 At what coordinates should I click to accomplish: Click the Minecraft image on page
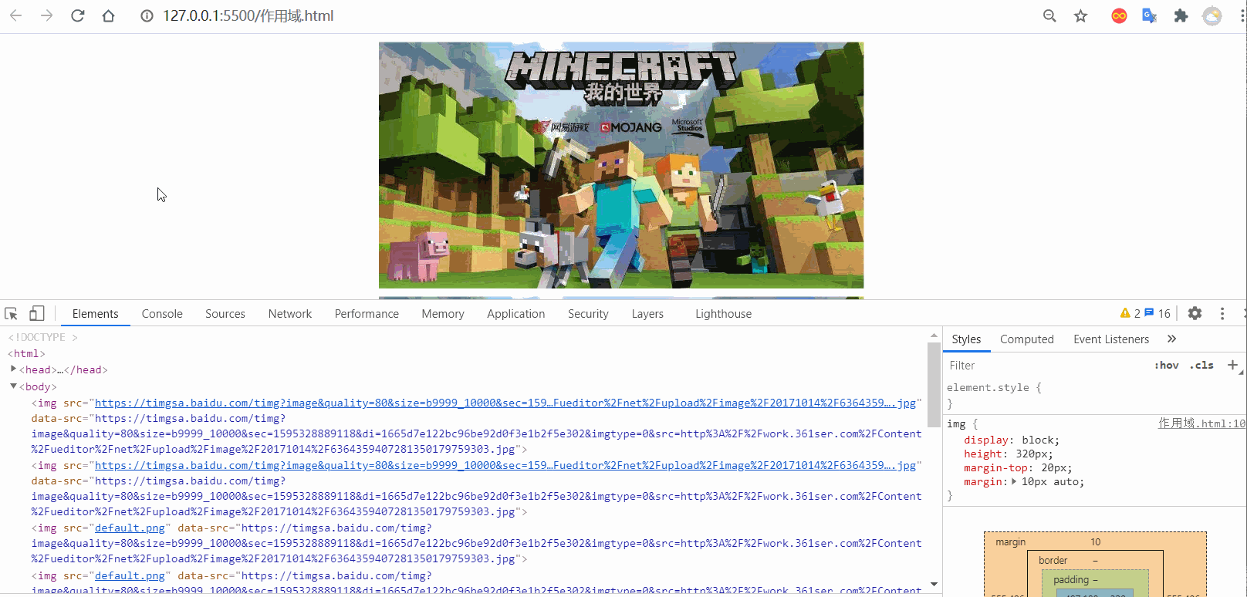[621, 165]
